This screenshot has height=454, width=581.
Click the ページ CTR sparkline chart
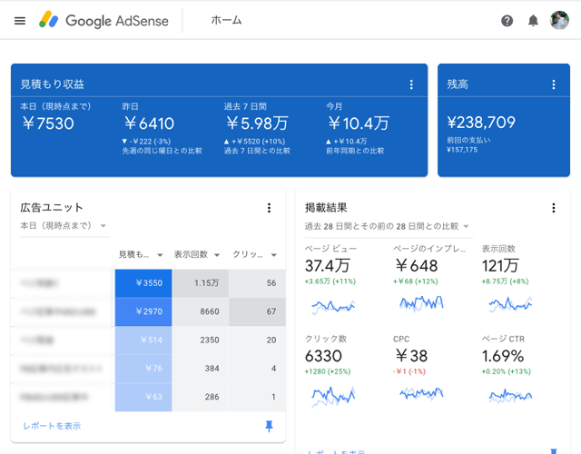510,396
